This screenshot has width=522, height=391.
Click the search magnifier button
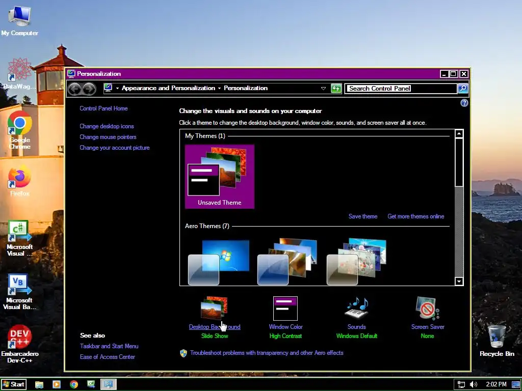pos(463,89)
